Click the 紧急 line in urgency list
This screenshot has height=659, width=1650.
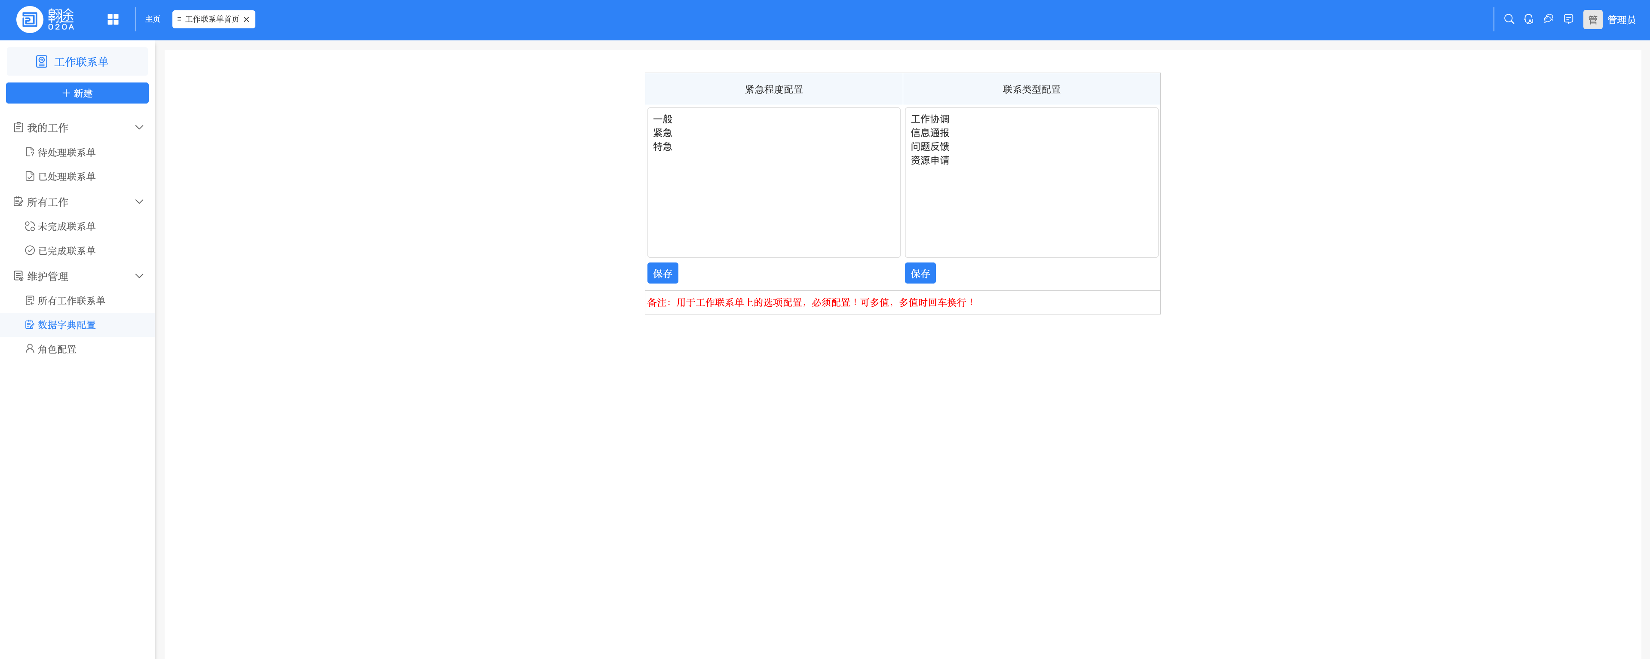click(x=662, y=132)
